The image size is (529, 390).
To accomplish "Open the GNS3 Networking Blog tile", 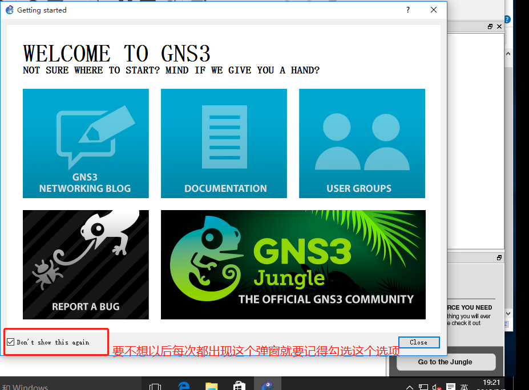I will (86, 143).
